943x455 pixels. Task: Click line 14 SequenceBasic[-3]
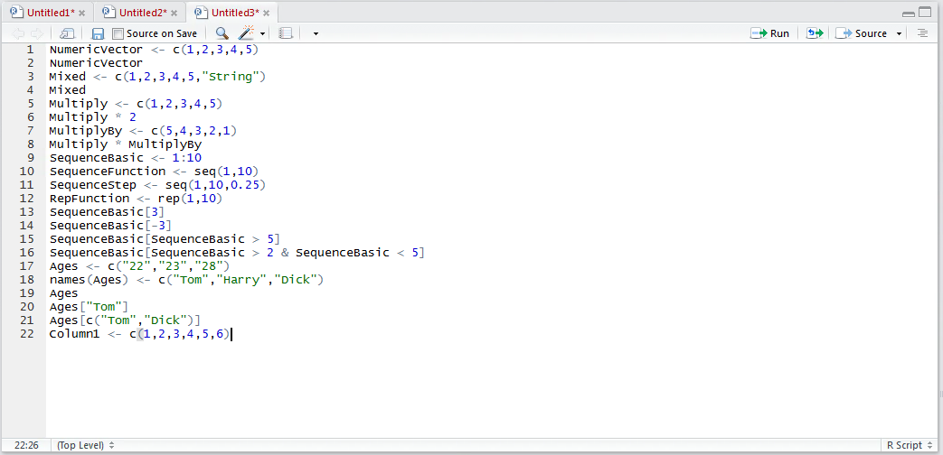point(110,226)
